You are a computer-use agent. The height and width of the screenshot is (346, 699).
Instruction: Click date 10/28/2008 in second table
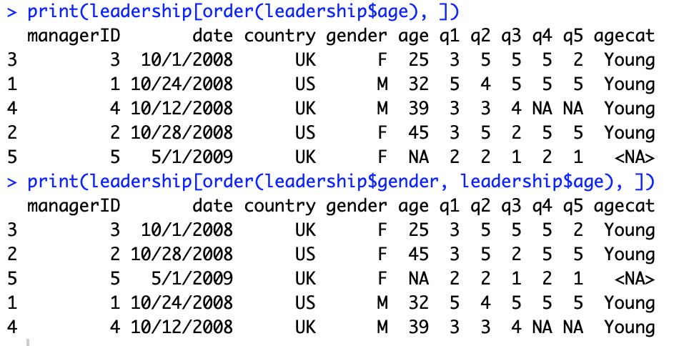pyautogui.click(x=182, y=254)
